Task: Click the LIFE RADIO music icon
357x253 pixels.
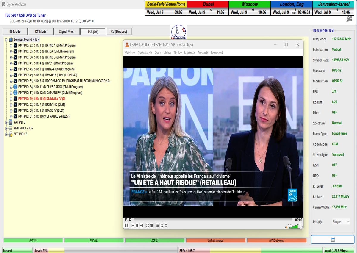Action: pos(15,87)
